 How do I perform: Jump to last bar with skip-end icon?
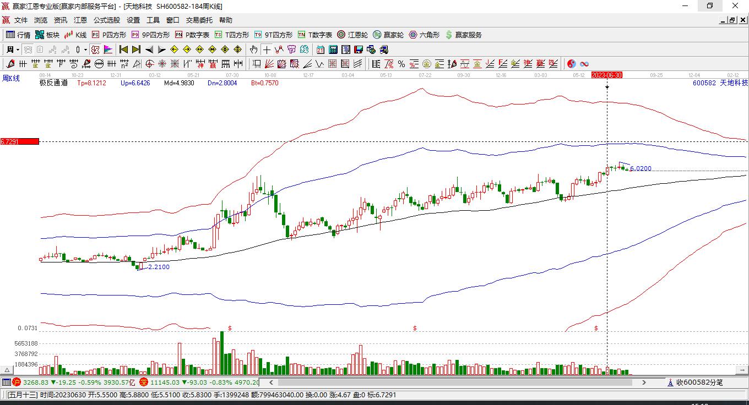(x=136, y=50)
